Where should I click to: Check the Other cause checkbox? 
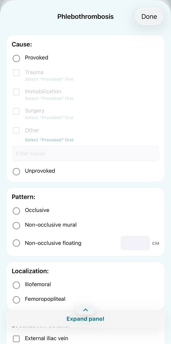(16, 130)
